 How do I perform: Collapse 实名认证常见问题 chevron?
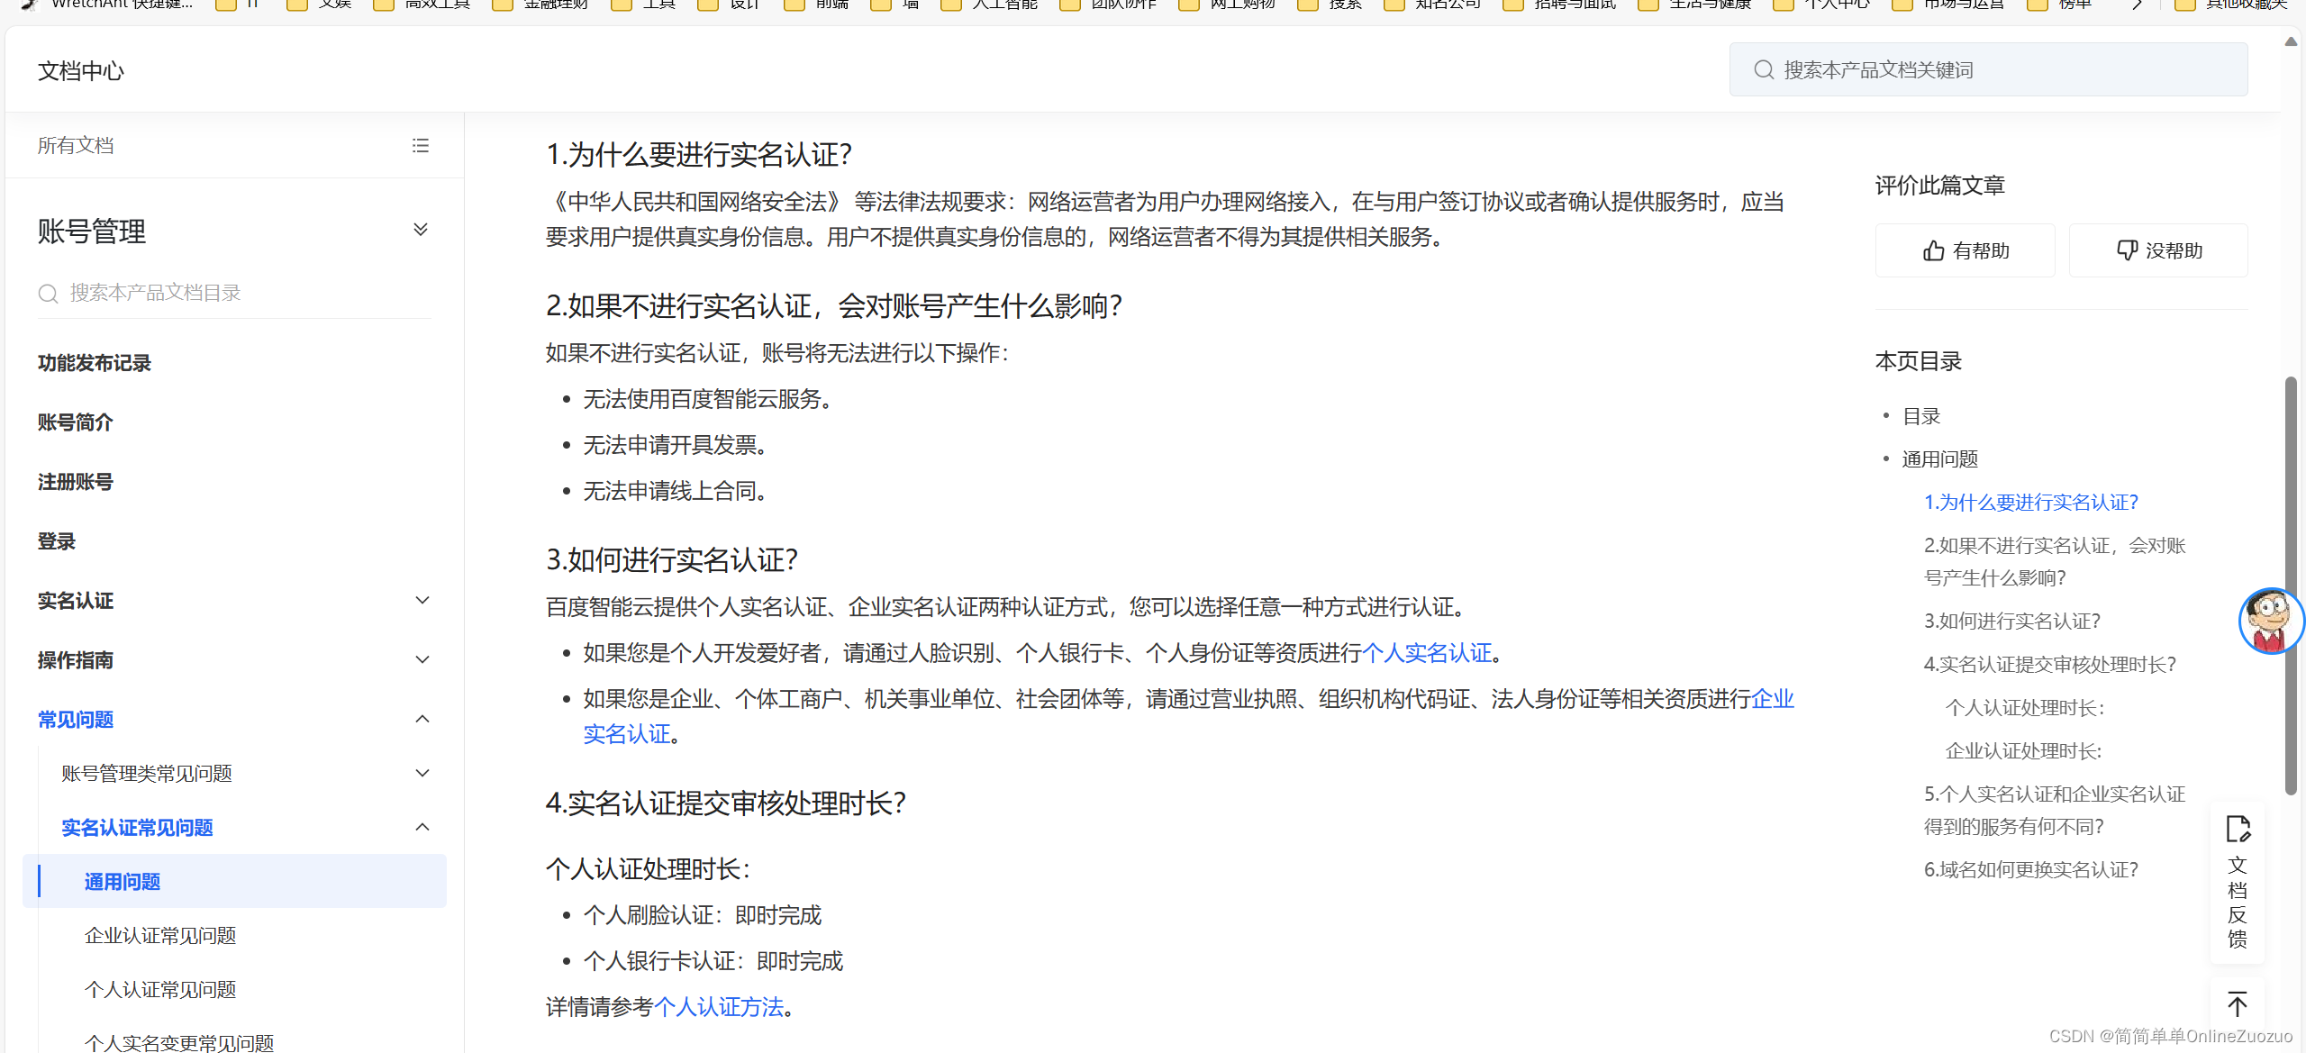point(422,827)
